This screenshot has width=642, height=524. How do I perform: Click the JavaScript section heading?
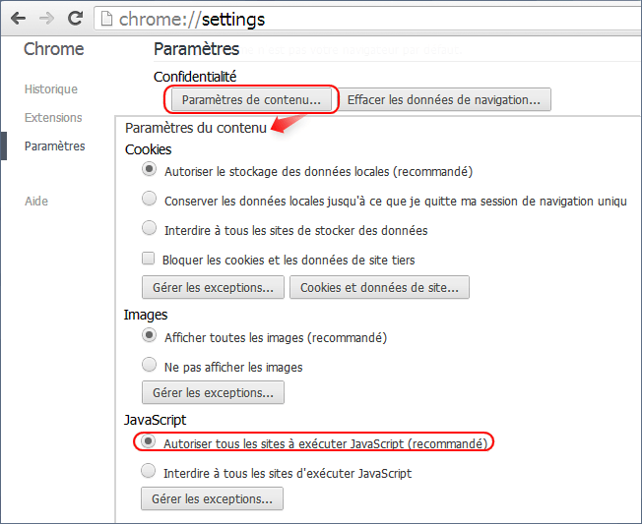(156, 420)
